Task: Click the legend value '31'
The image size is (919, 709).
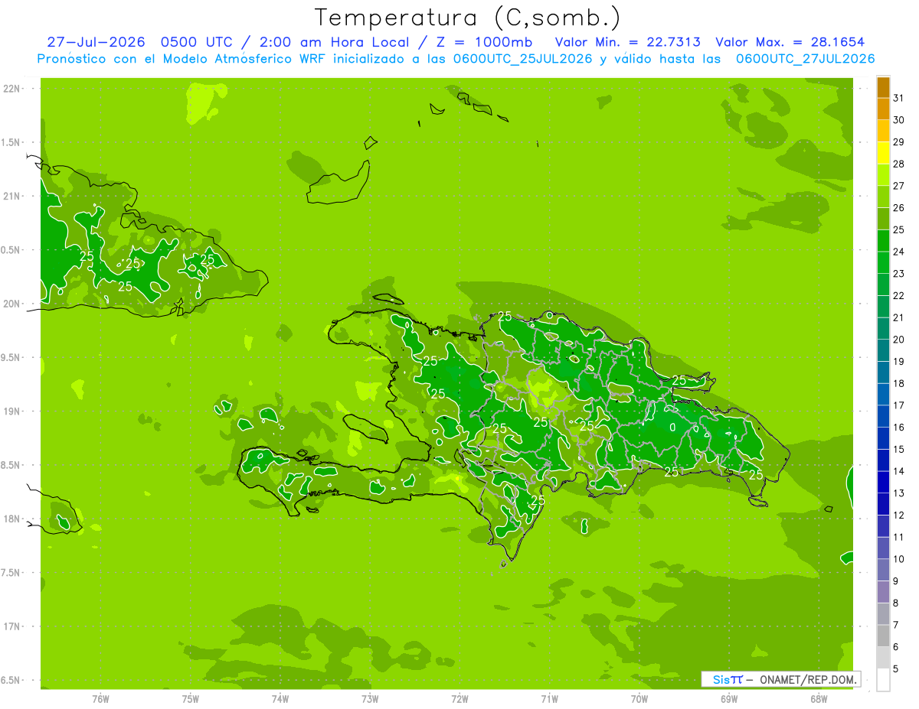Action: [899, 98]
